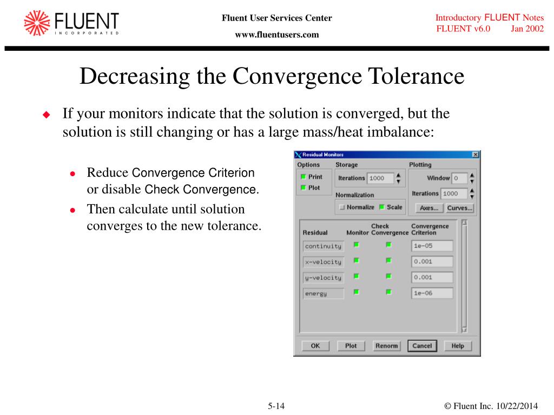The image size is (554, 415).
Task: Click the '© Fluent Inc. 10/22/2014' footer text
Action: (491, 406)
